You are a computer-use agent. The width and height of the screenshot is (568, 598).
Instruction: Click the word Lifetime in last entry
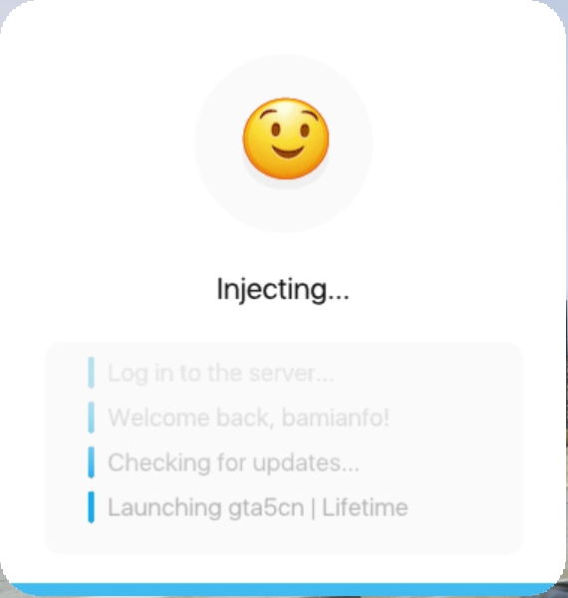click(365, 507)
